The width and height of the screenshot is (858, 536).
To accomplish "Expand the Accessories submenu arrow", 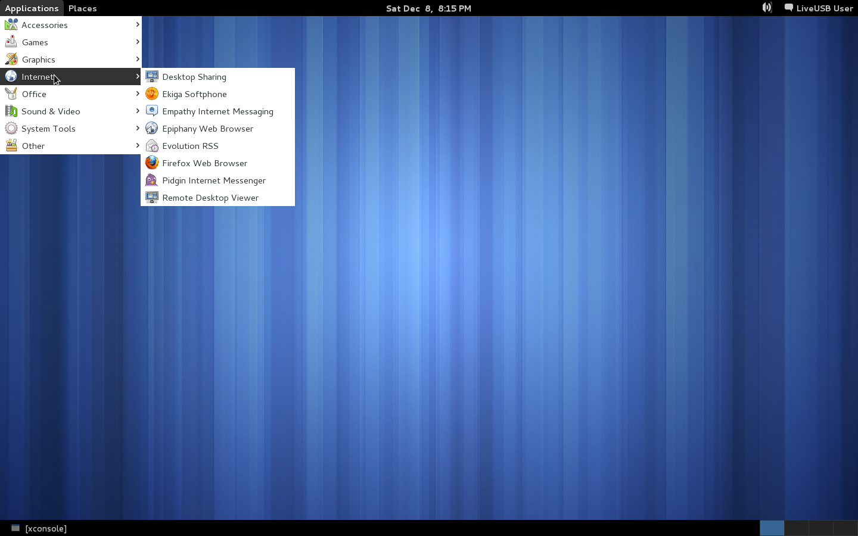I will coord(138,24).
